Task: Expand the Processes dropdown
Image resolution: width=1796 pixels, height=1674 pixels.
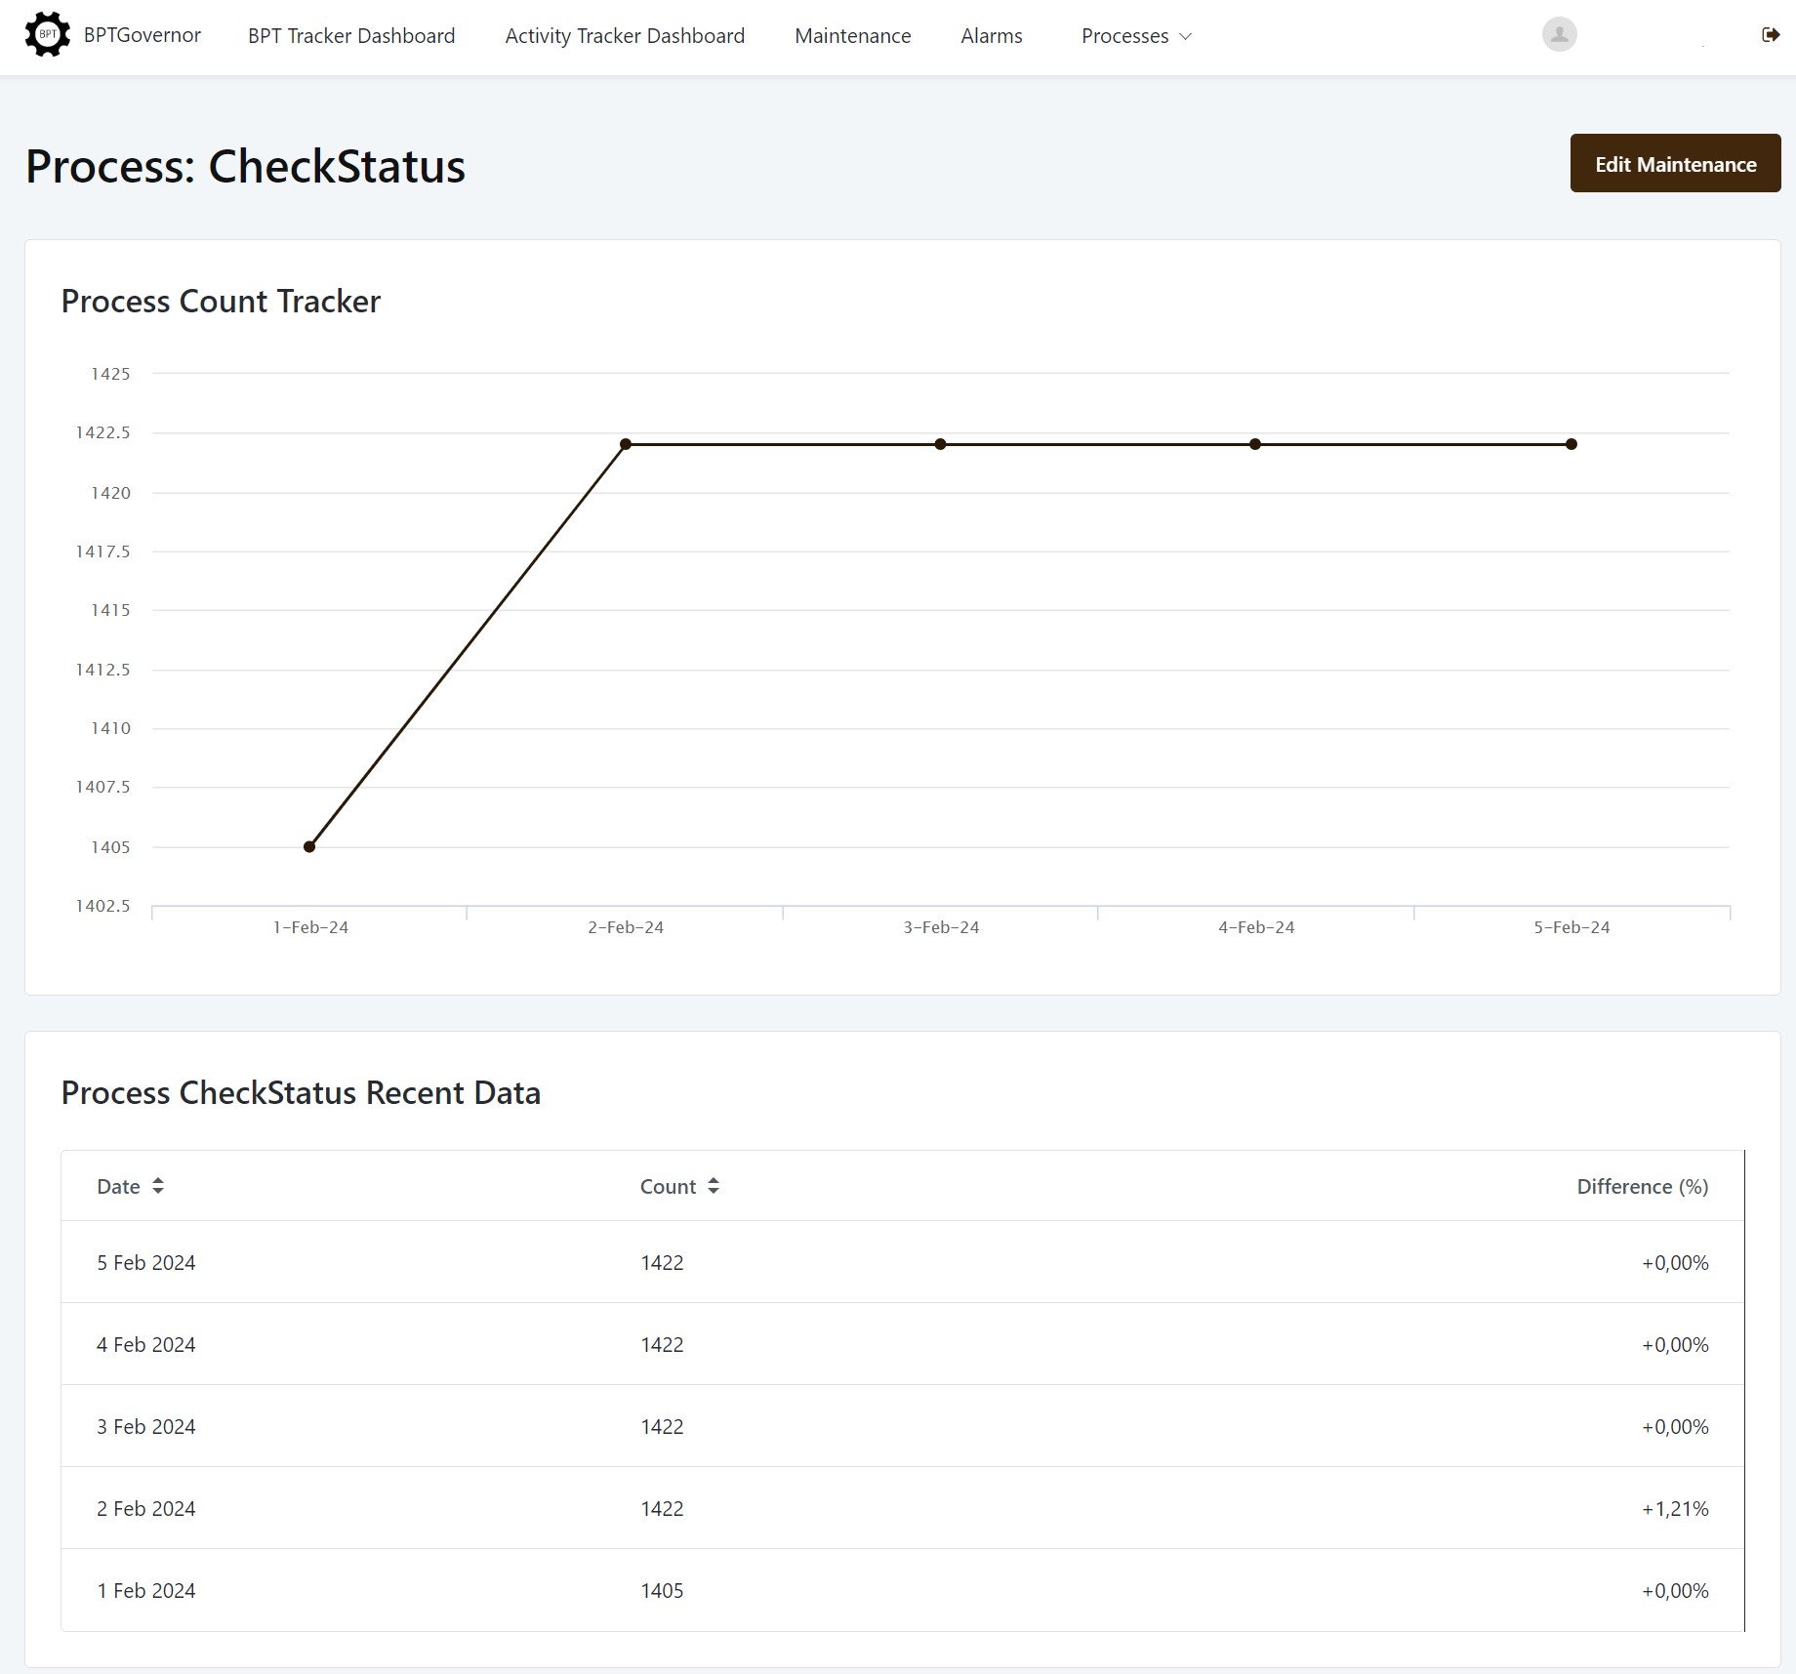Action: pos(1136,36)
